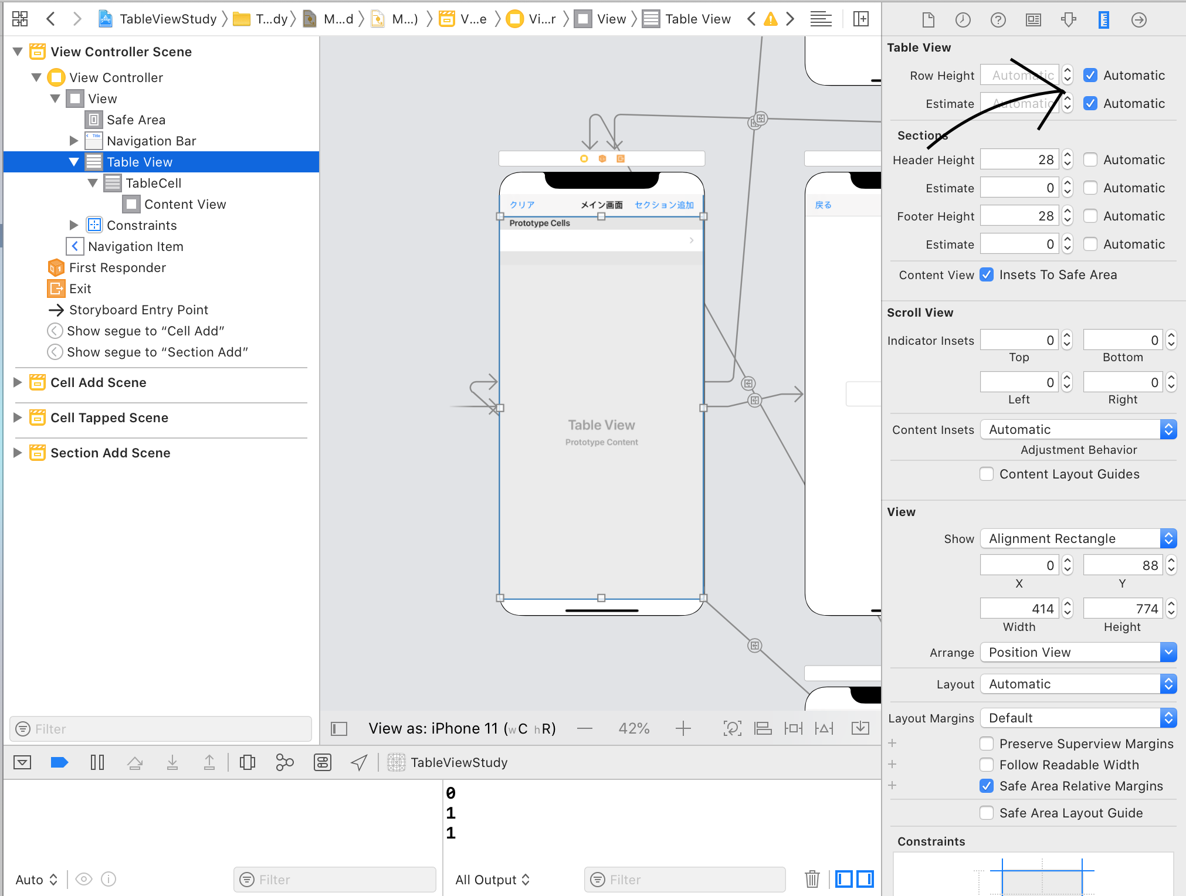This screenshot has height=896, width=1186.
Task: Open the Arrange Position View dropdown
Action: pos(1078,652)
